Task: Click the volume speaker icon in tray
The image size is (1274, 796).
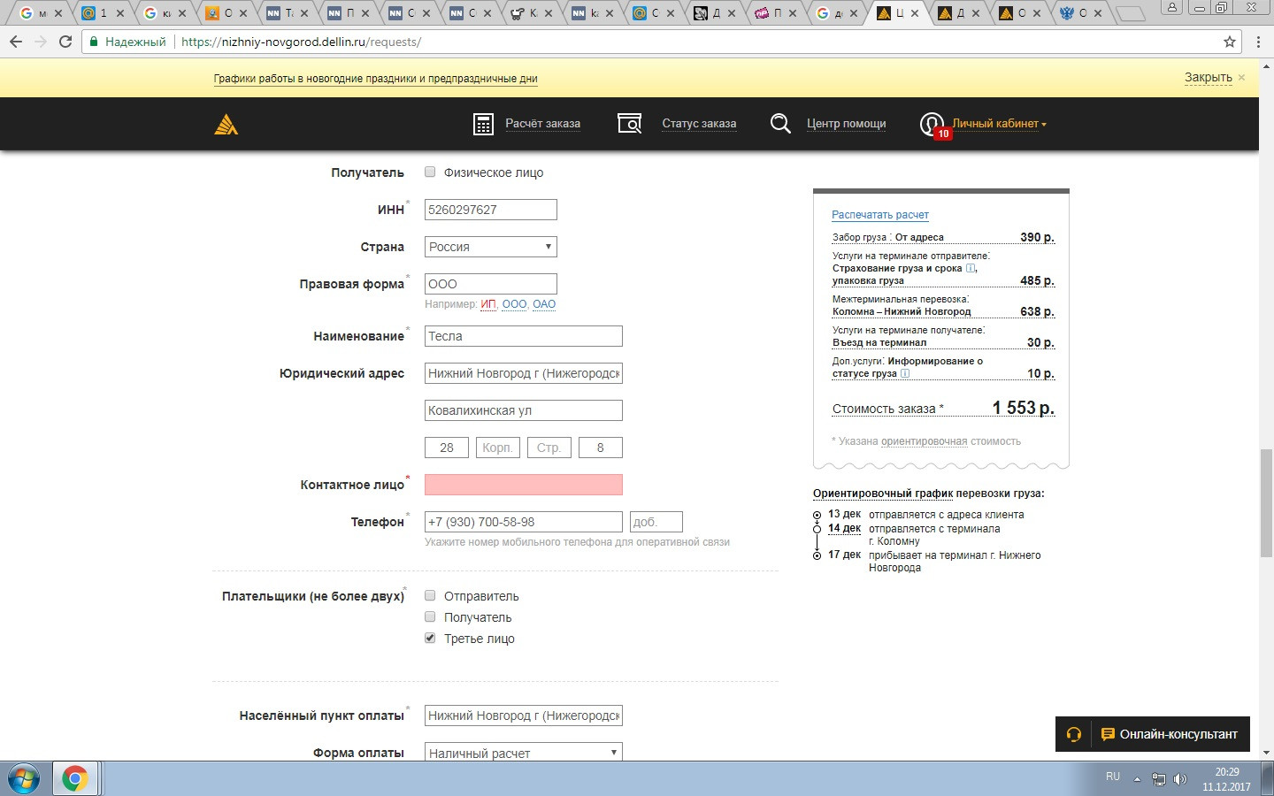Action: pos(1180,779)
